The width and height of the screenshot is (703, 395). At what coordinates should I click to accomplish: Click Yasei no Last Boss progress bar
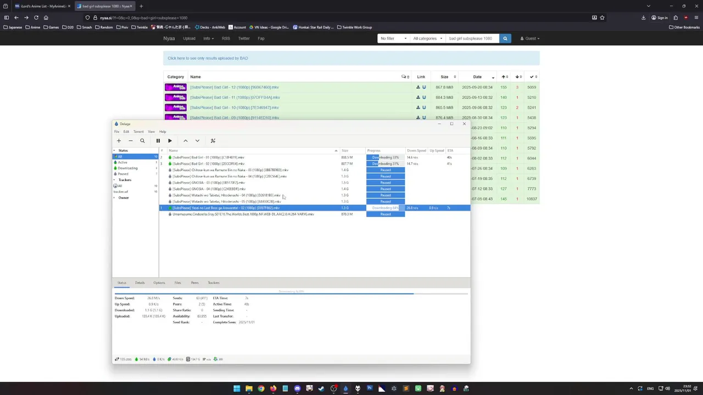[386, 208]
